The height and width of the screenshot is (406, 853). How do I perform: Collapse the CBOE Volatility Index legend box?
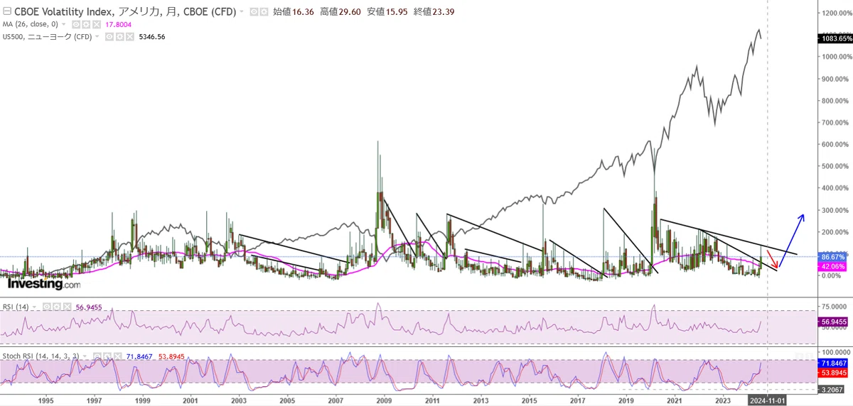tap(8, 12)
